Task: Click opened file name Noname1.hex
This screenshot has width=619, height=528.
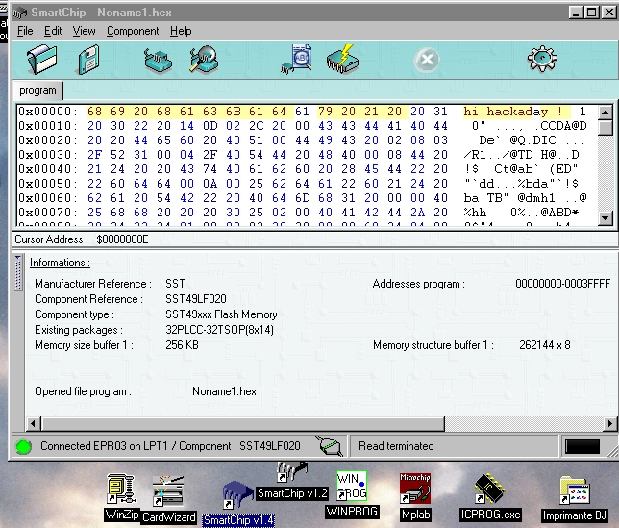Action: 224,391
